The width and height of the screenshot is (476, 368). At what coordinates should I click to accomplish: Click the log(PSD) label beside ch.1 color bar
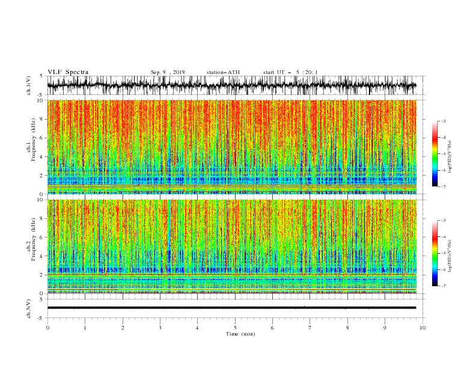click(x=450, y=157)
